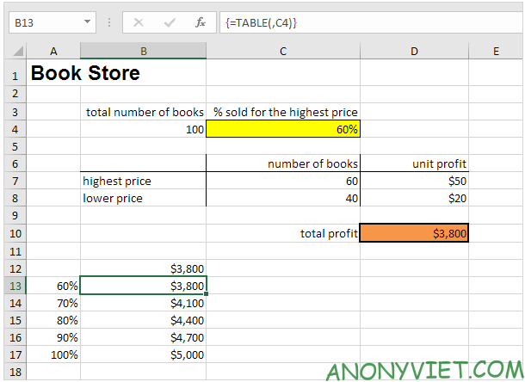Select the 70% cell in column A

(x=54, y=303)
